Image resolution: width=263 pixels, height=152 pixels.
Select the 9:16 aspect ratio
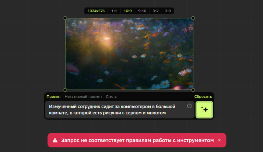pyautogui.click(x=142, y=11)
